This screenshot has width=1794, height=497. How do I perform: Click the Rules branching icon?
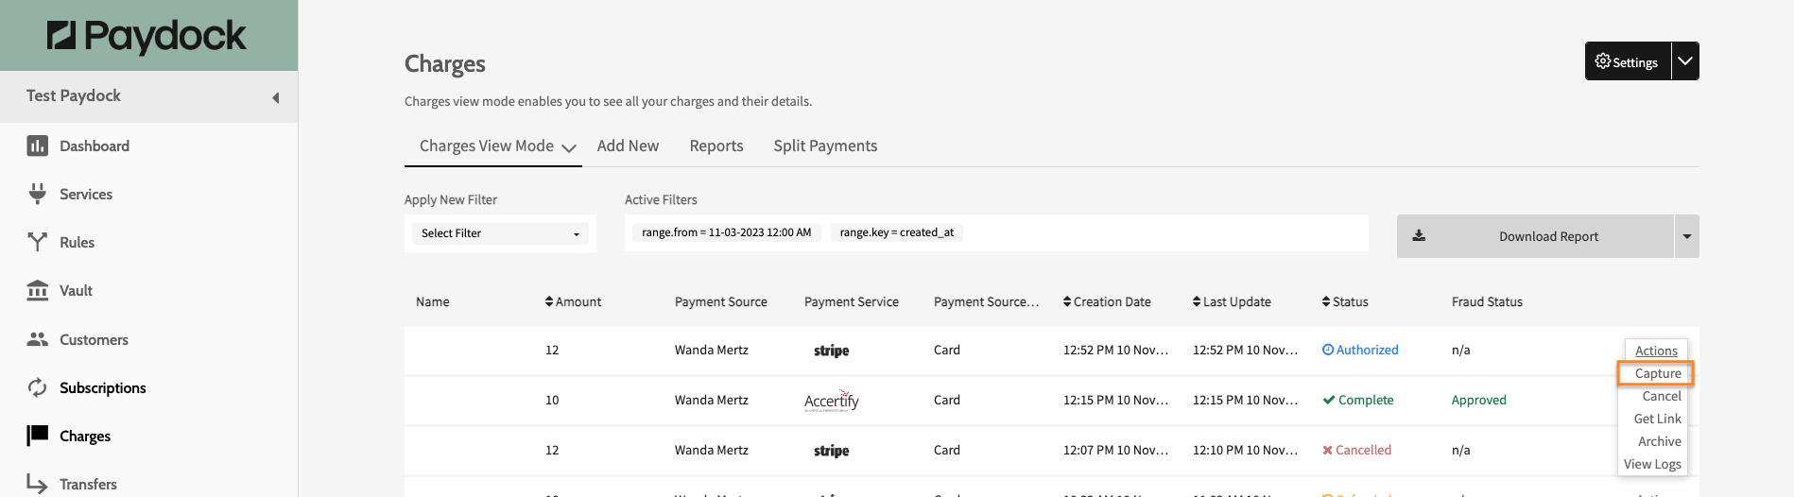(x=38, y=242)
